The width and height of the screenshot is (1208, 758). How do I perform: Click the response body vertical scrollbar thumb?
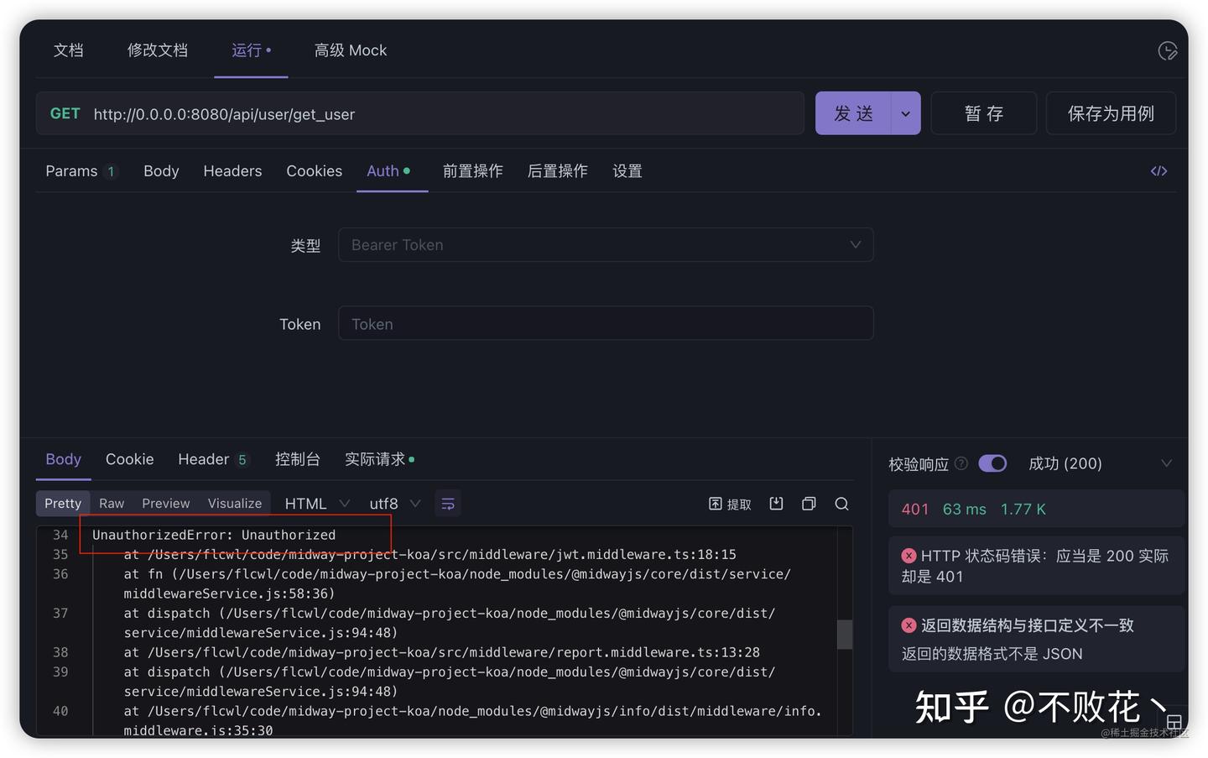pyautogui.click(x=845, y=635)
